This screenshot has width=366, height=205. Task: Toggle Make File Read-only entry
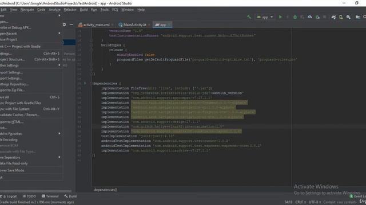pos(31,163)
